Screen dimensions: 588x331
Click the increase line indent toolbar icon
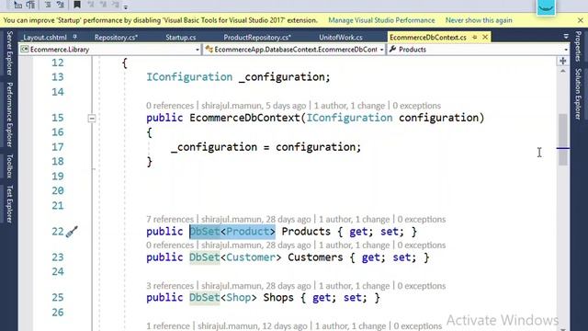pyautogui.click(x=30, y=5)
